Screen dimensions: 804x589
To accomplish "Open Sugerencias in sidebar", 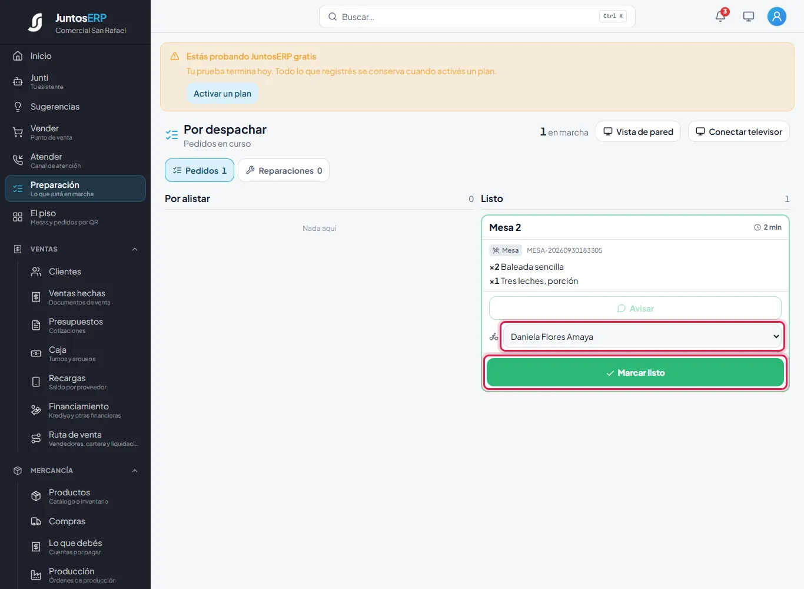I will 75,107.
